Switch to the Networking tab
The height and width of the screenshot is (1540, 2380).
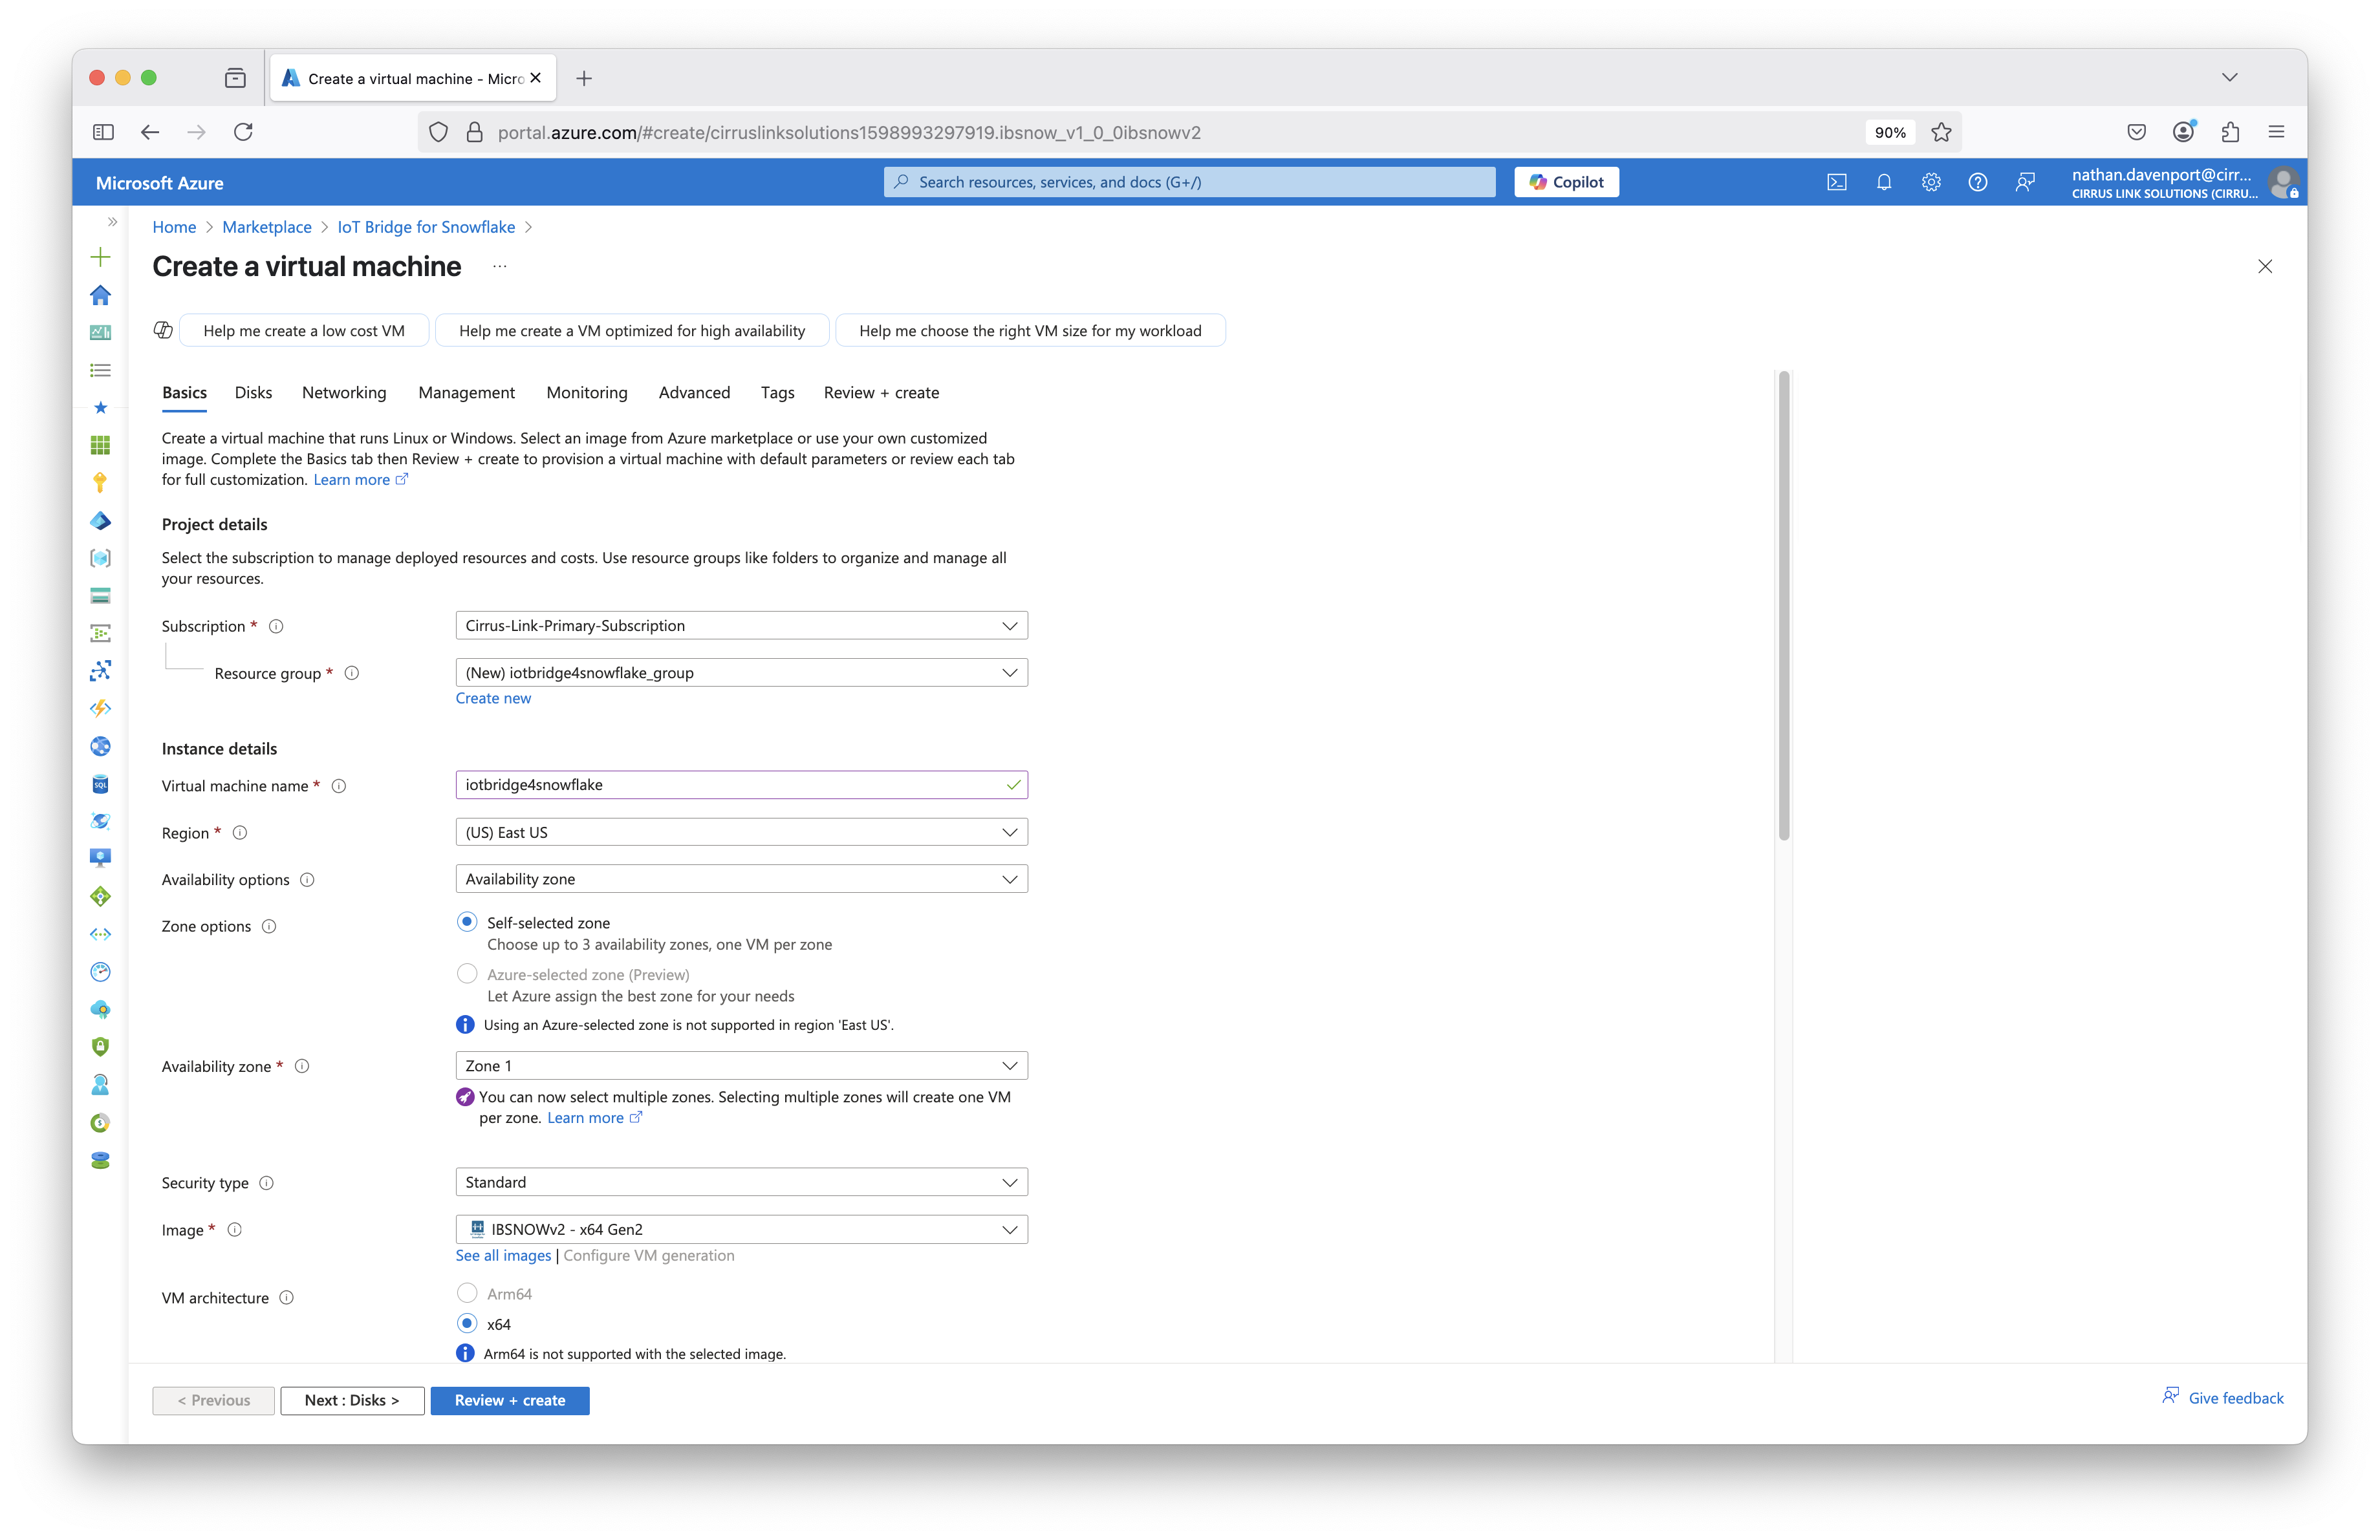pyautogui.click(x=344, y=392)
